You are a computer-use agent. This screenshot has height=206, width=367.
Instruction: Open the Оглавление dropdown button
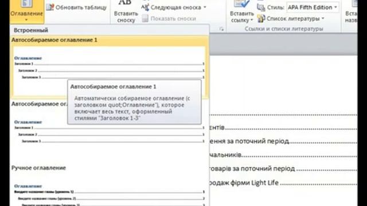click(27, 11)
